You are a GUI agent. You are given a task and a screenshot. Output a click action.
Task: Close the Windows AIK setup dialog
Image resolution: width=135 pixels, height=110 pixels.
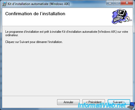tap(127, 3)
